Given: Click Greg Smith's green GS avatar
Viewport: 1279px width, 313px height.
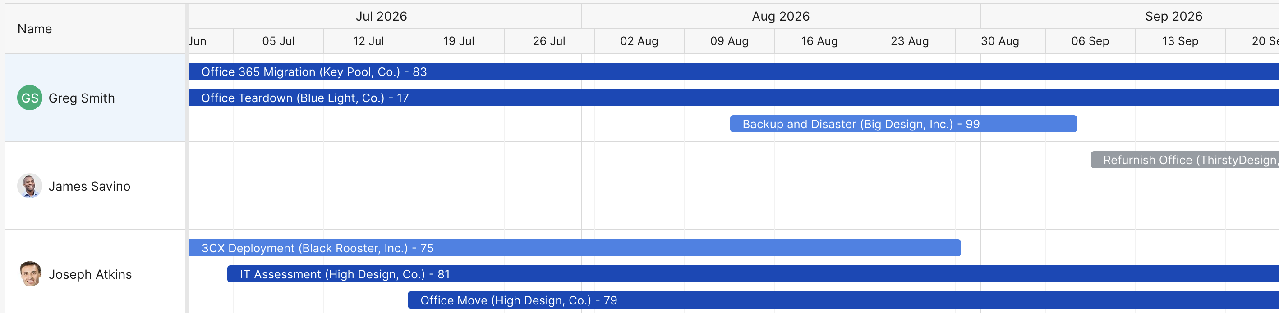Looking at the screenshot, I should [x=30, y=98].
